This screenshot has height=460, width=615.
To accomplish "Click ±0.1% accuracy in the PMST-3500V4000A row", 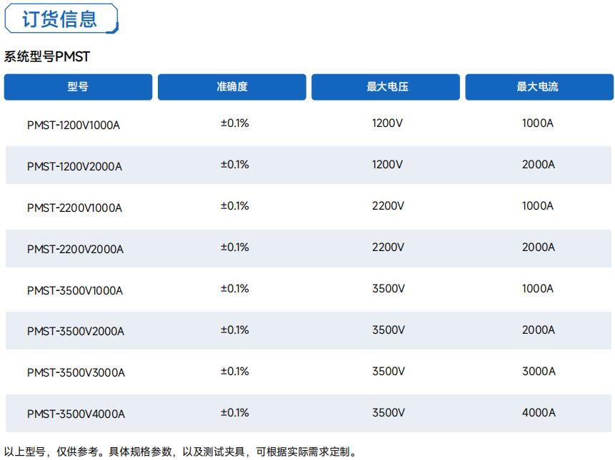I will (x=234, y=413).
